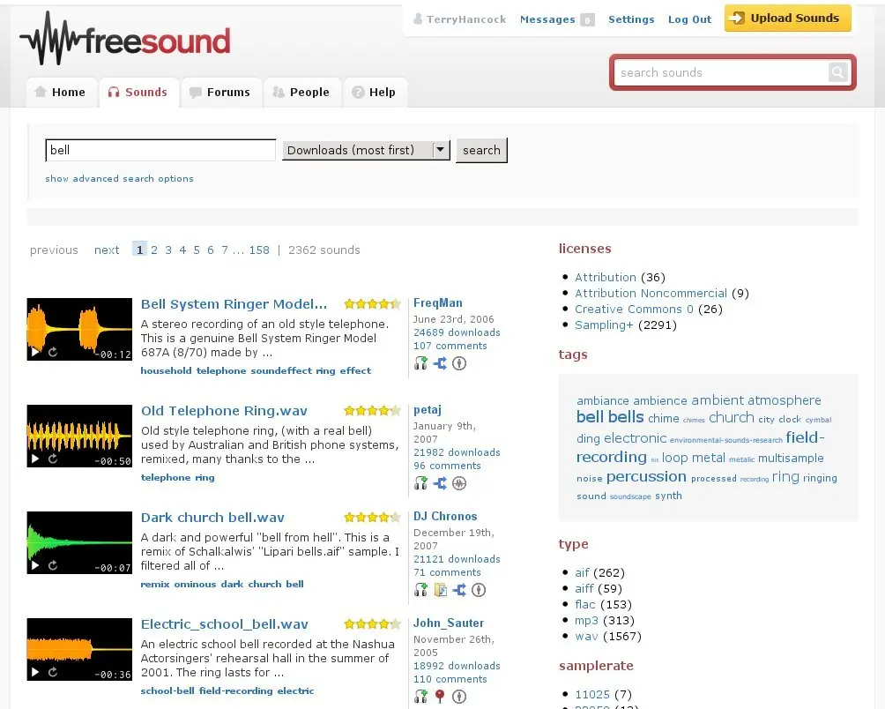Show advanced search options
The image size is (885, 709).
coord(119,178)
